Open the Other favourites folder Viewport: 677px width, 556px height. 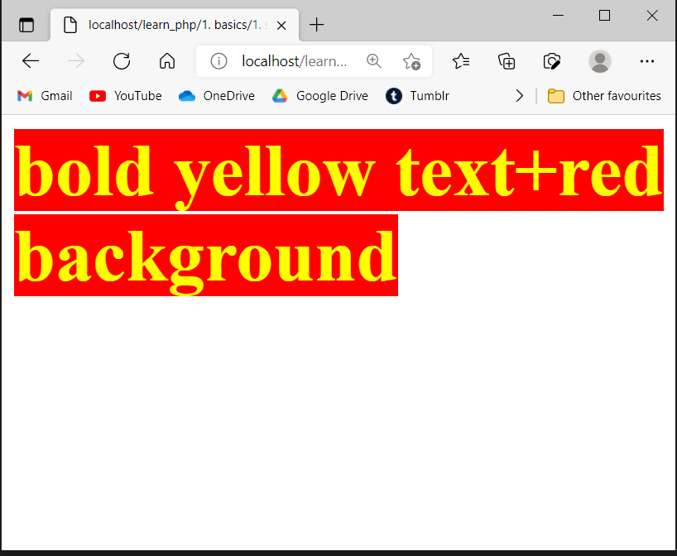coord(604,95)
